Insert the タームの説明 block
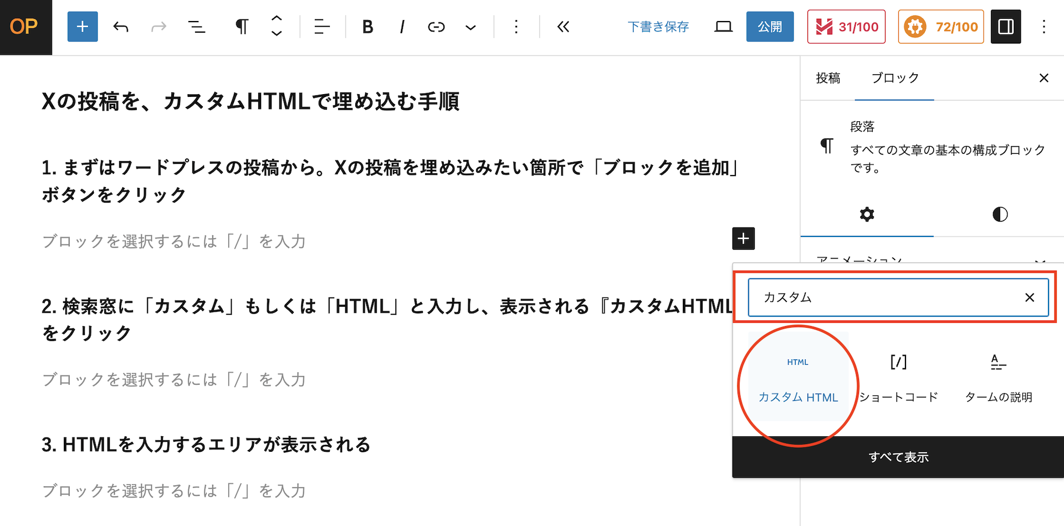Viewport: 1064px width, 526px height. click(x=999, y=377)
